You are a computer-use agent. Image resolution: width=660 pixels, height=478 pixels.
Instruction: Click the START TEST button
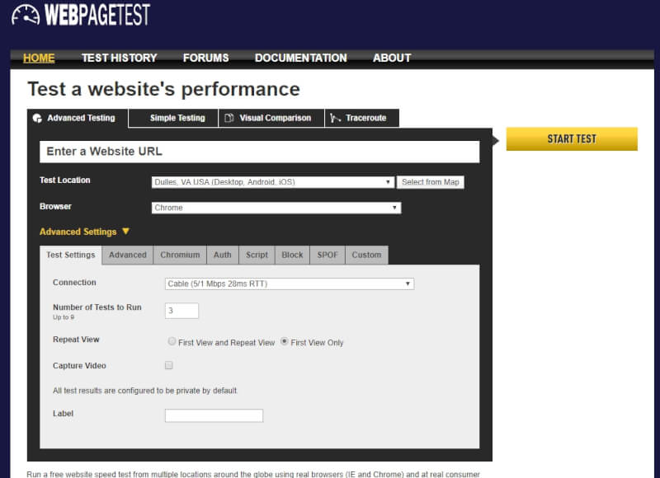coord(573,138)
